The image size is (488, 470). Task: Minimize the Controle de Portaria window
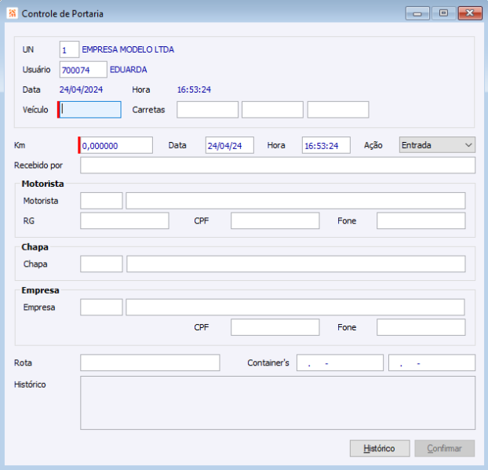point(417,13)
